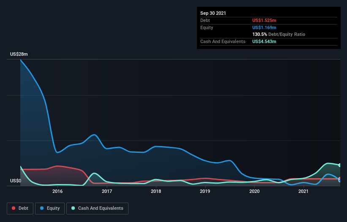Click the 2019 x-axis label

(205, 191)
